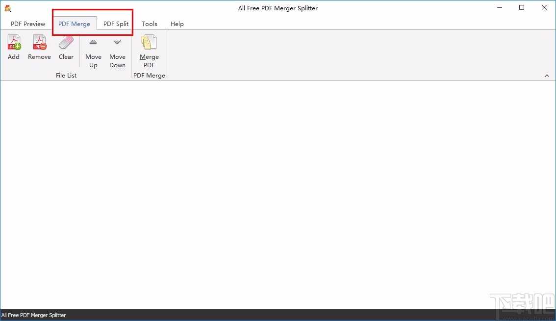Open the Tools menu
556x321 pixels.
(x=149, y=24)
